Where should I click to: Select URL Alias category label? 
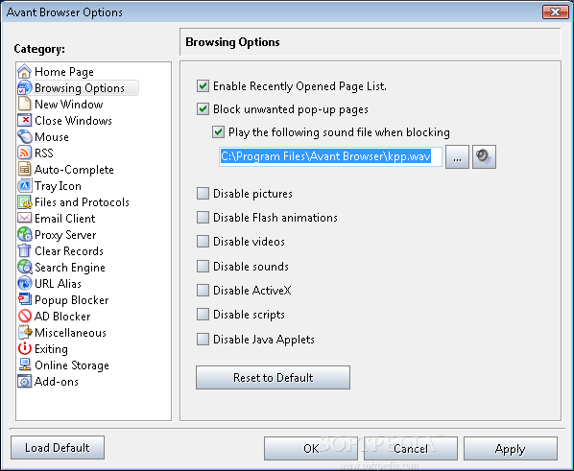(x=58, y=284)
